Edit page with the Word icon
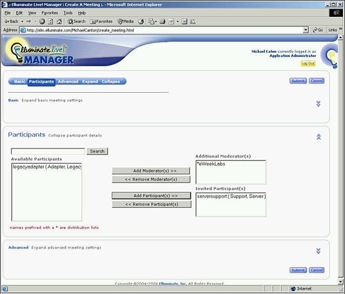 coord(171,22)
